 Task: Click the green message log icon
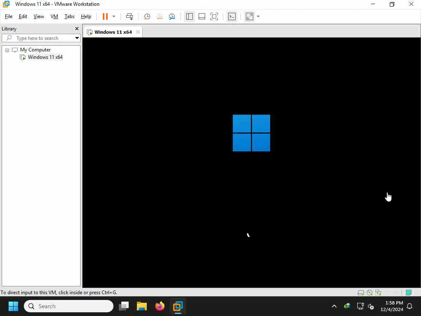[x=409, y=293]
